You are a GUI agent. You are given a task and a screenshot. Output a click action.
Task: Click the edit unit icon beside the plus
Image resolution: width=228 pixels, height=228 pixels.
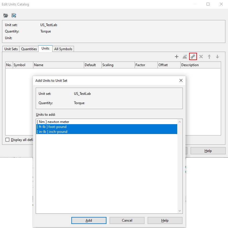pyautogui.click(x=185, y=57)
